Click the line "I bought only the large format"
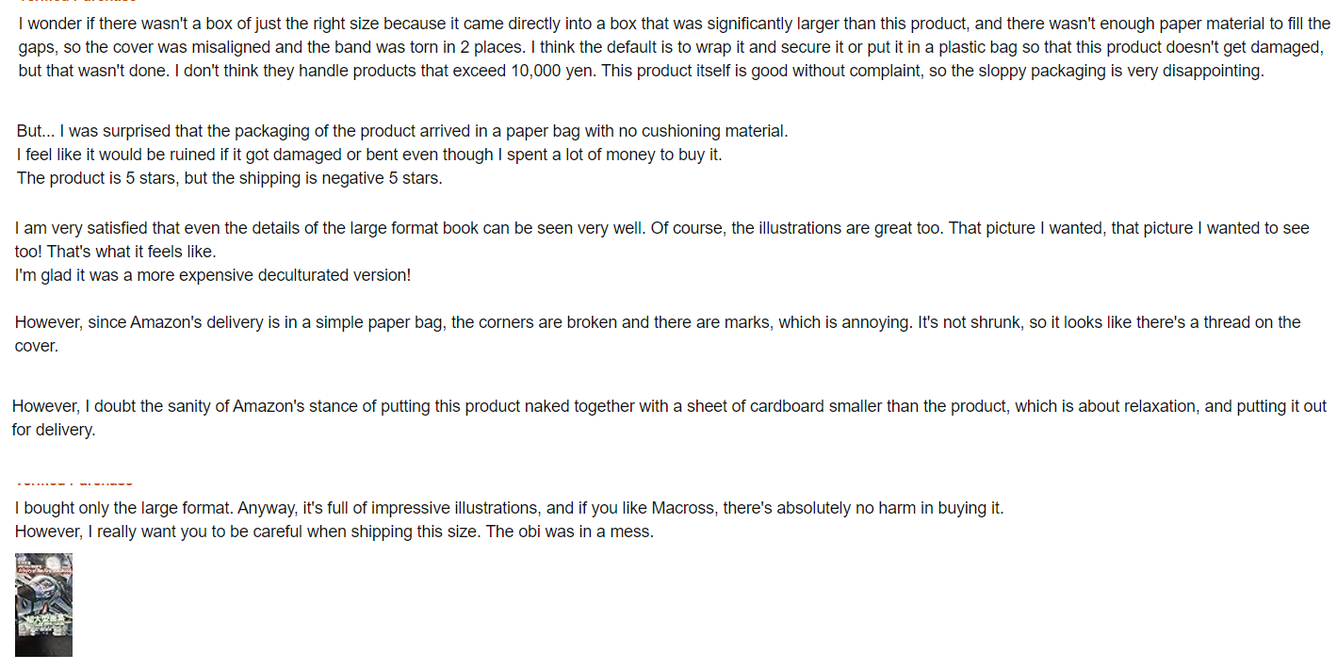The height and width of the screenshot is (671, 1337). (x=510, y=509)
